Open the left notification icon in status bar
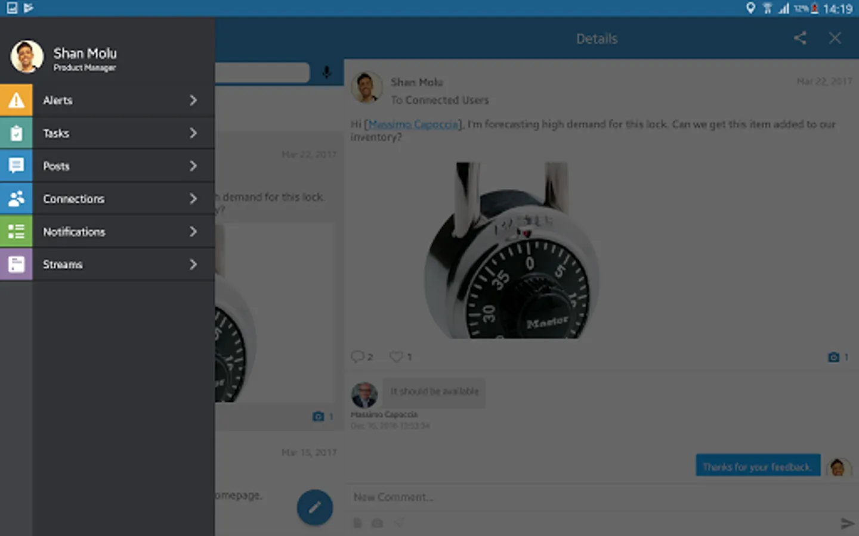 pyautogui.click(x=12, y=8)
